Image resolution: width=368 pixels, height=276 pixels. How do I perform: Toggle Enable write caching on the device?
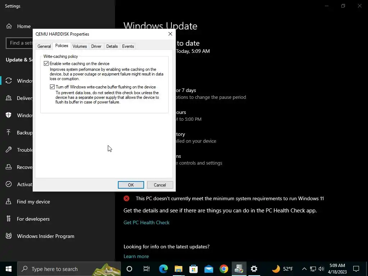pyautogui.click(x=46, y=64)
